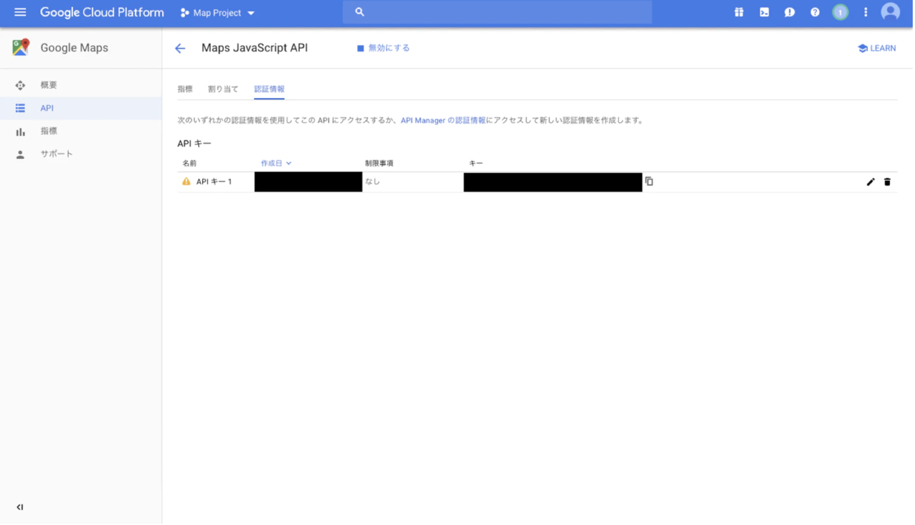Click the サポート person sidebar icon
915x525 pixels.
pyautogui.click(x=20, y=155)
